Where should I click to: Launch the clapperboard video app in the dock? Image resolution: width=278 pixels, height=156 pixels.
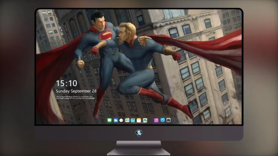point(133,121)
